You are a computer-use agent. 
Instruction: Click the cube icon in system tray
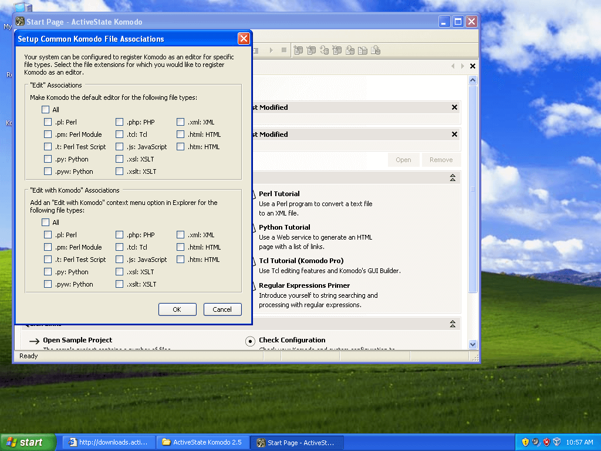(557, 442)
